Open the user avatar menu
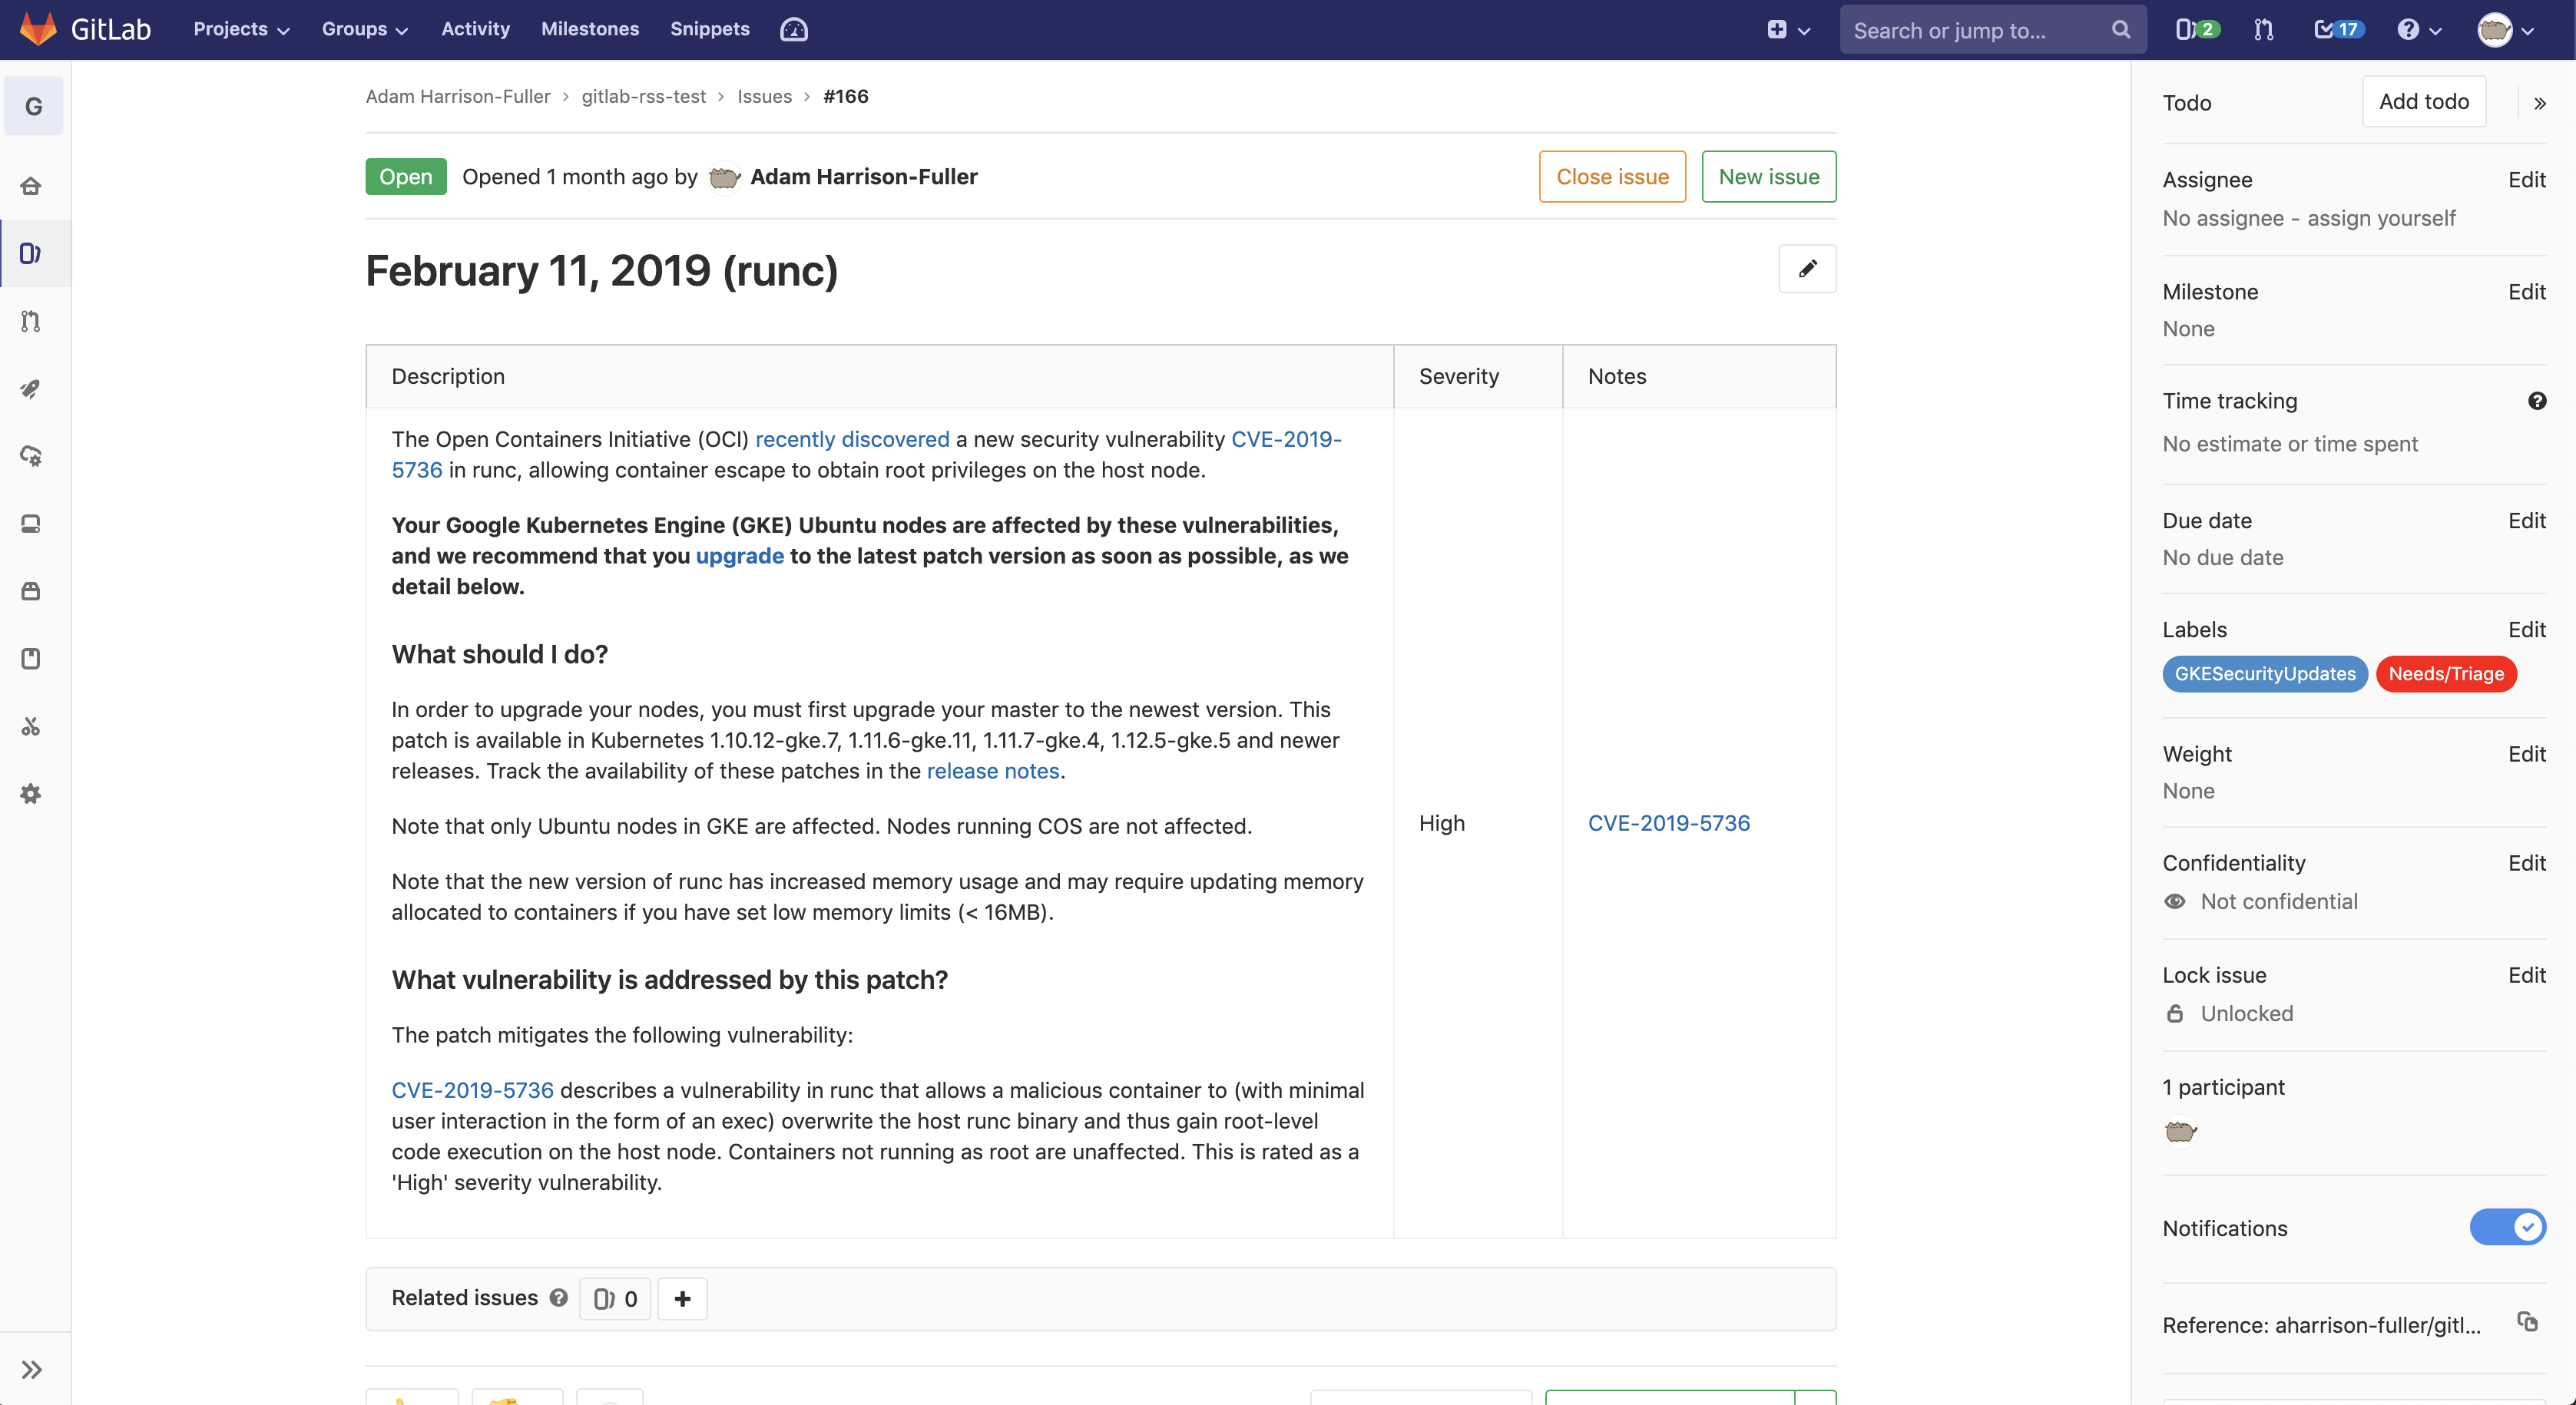Screen dimensions: 2576x1405 click(x=2505, y=30)
